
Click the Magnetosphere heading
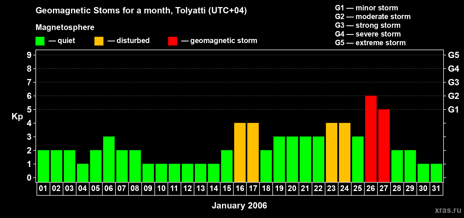pyautogui.click(x=65, y=27)
